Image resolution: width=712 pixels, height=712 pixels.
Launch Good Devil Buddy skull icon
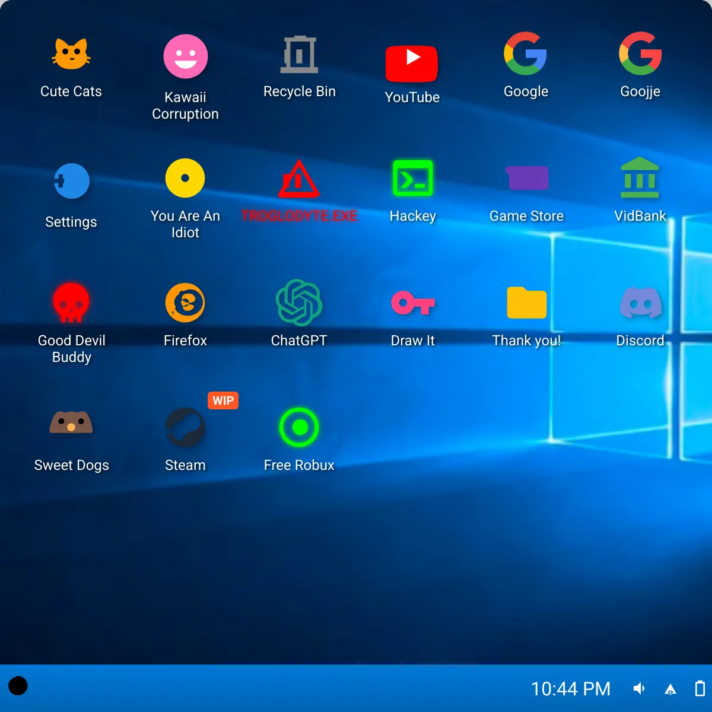pos(71,303)
